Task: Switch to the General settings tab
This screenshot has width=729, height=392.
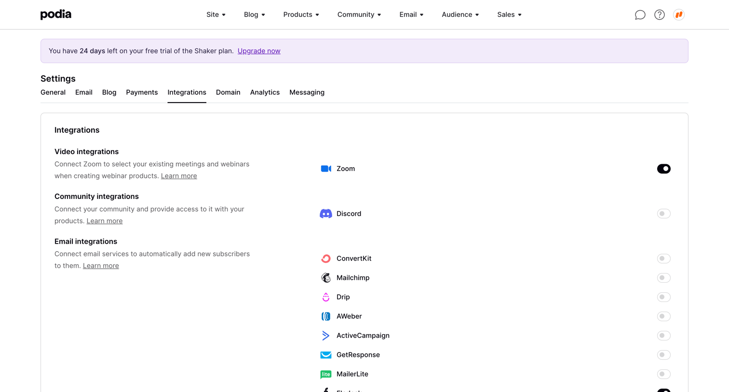Action: [x=53, y=92]
